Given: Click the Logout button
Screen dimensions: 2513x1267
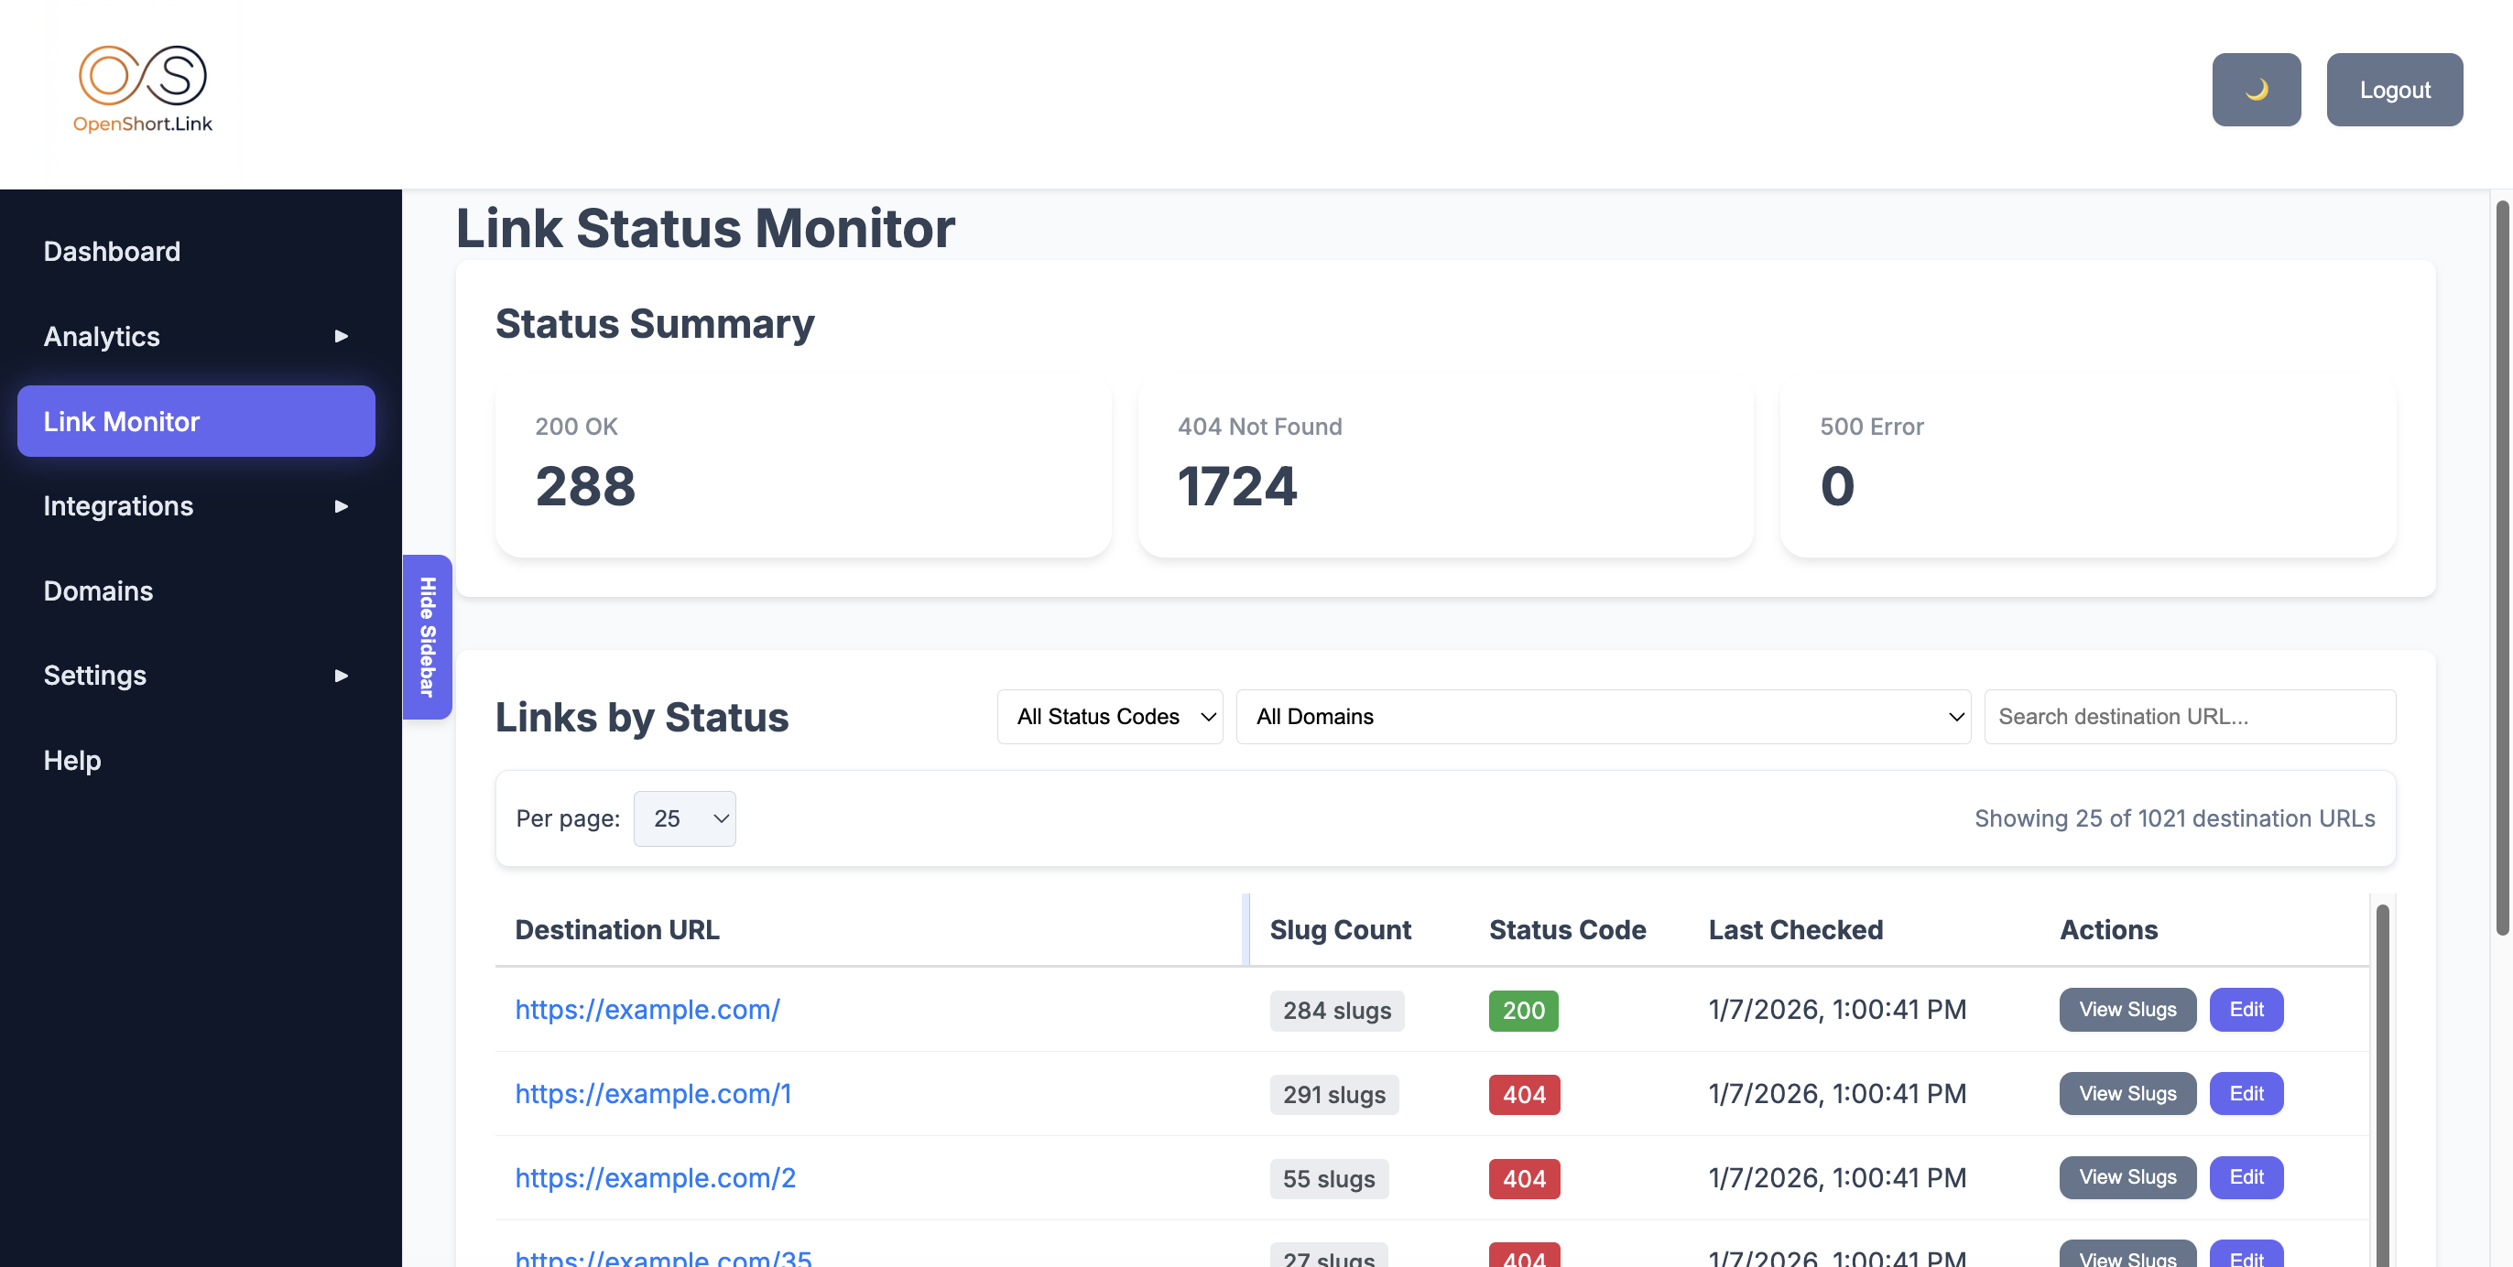Looking at the screenshot, I should pos(2395,89).
